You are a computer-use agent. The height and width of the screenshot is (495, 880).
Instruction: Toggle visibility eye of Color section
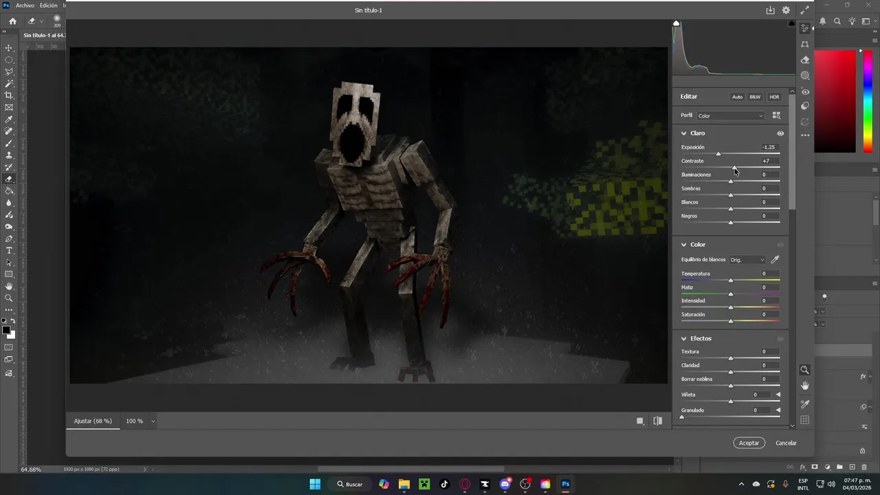[x=780, y=245]
